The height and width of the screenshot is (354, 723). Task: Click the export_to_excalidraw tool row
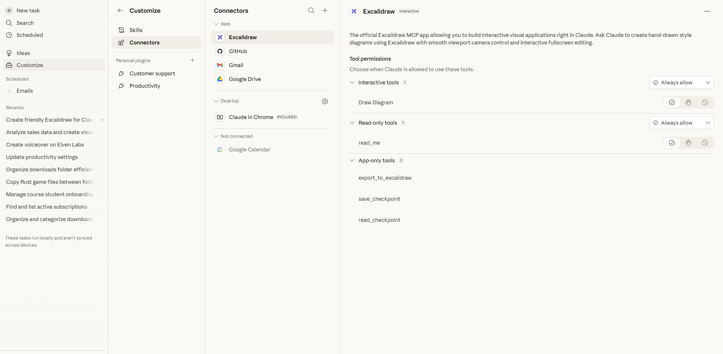pyautogui.click(x=385, y=178)
